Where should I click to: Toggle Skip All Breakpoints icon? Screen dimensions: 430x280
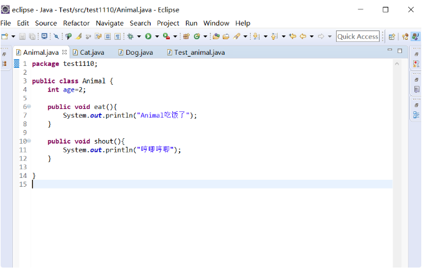click(x=56, y=37)
